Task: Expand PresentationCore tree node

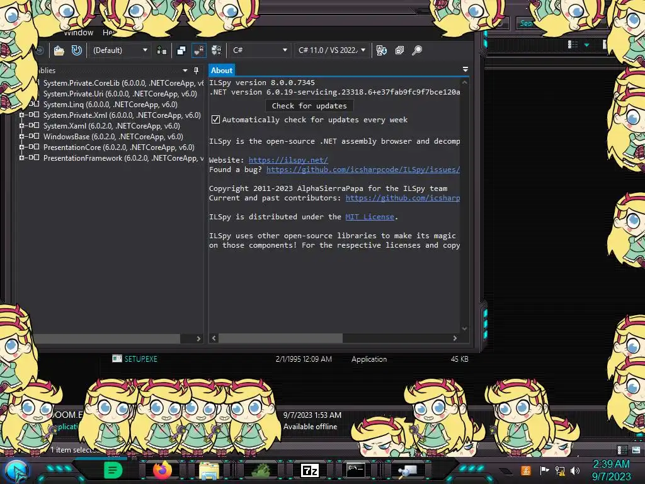Action: click(x=21, y=147)
